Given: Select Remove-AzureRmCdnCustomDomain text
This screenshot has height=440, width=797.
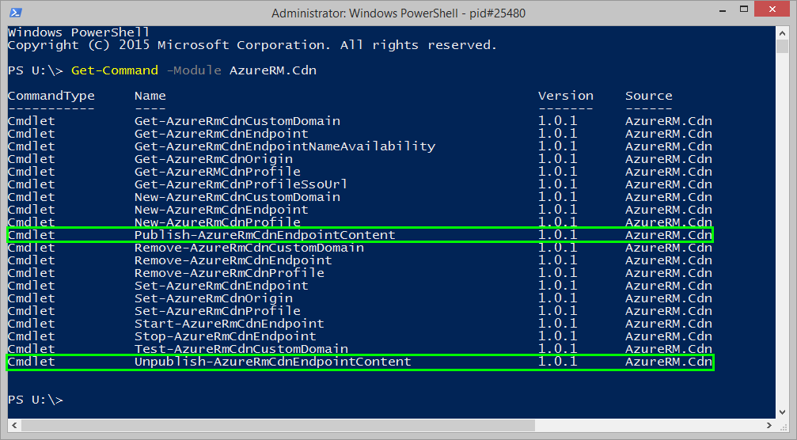Looking at the screenshot, I should point(249,248).
